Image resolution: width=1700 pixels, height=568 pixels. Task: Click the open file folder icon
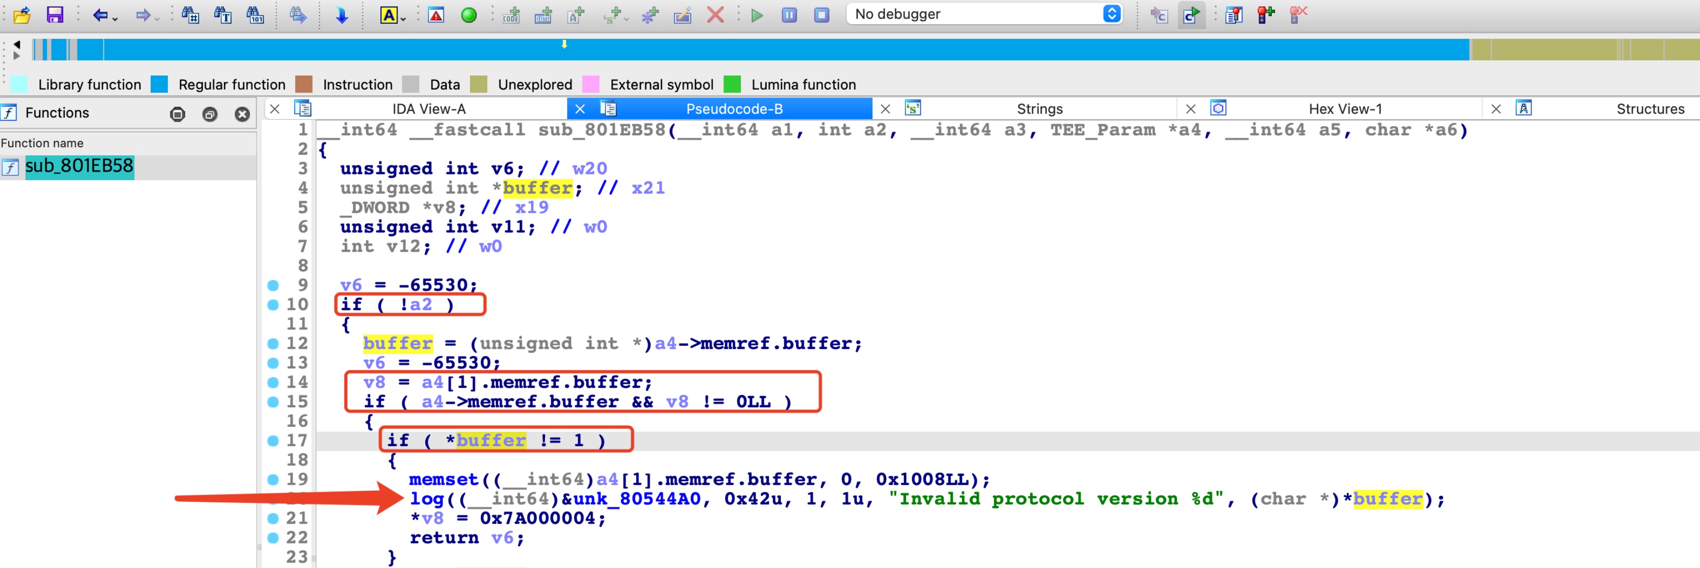22,15
